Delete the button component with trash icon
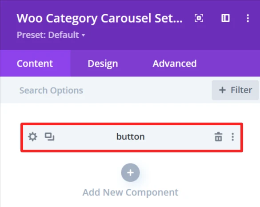 218,137
